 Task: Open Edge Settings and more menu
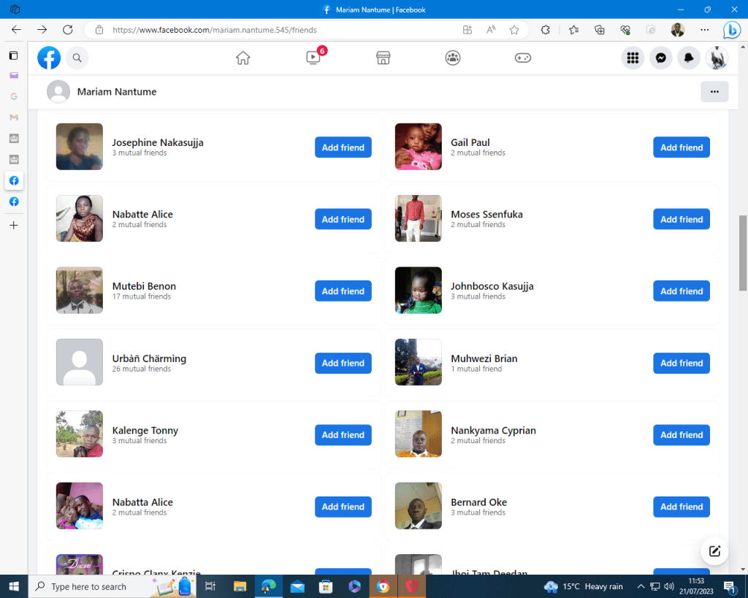pyautogui.click(x=704, y=30)
